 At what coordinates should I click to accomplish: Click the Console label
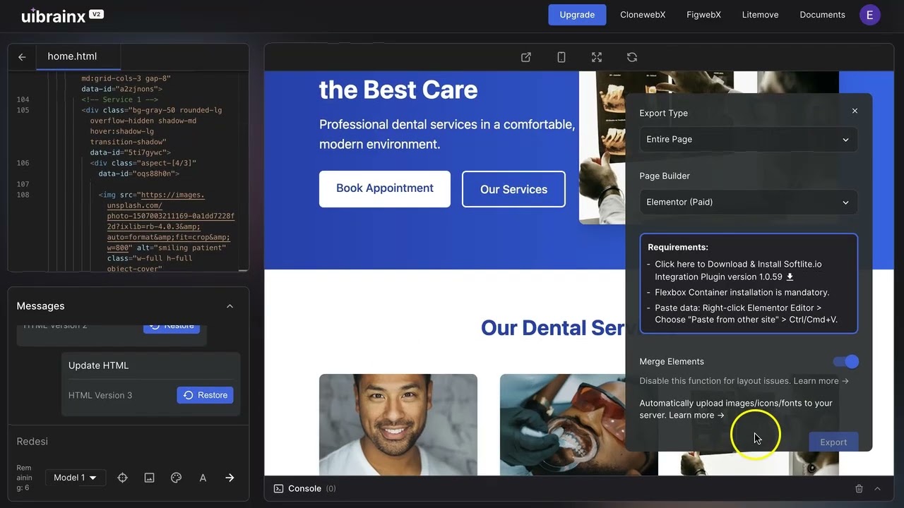point(304,488)
